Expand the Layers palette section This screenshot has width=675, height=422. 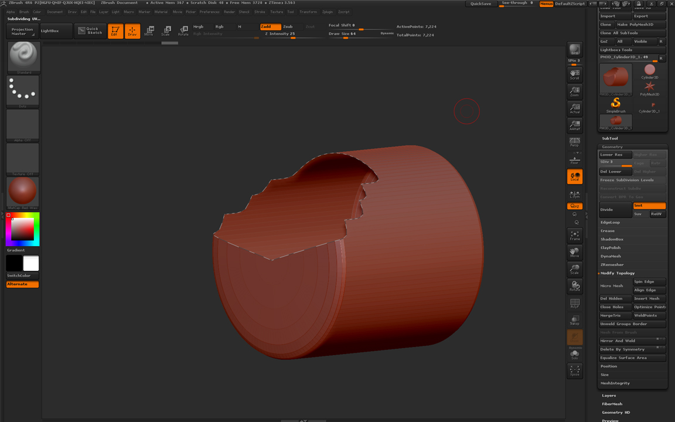tap(609, 395)
